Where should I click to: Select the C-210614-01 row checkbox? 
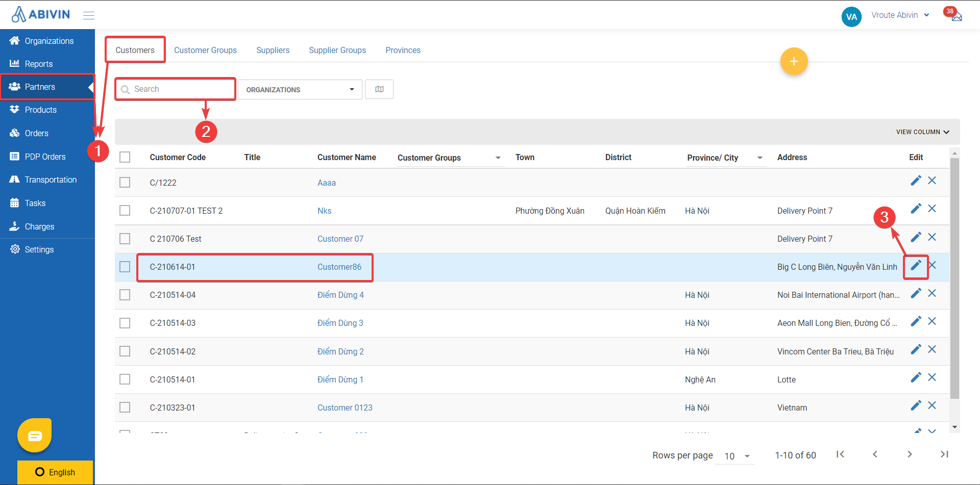click(125, 267)
